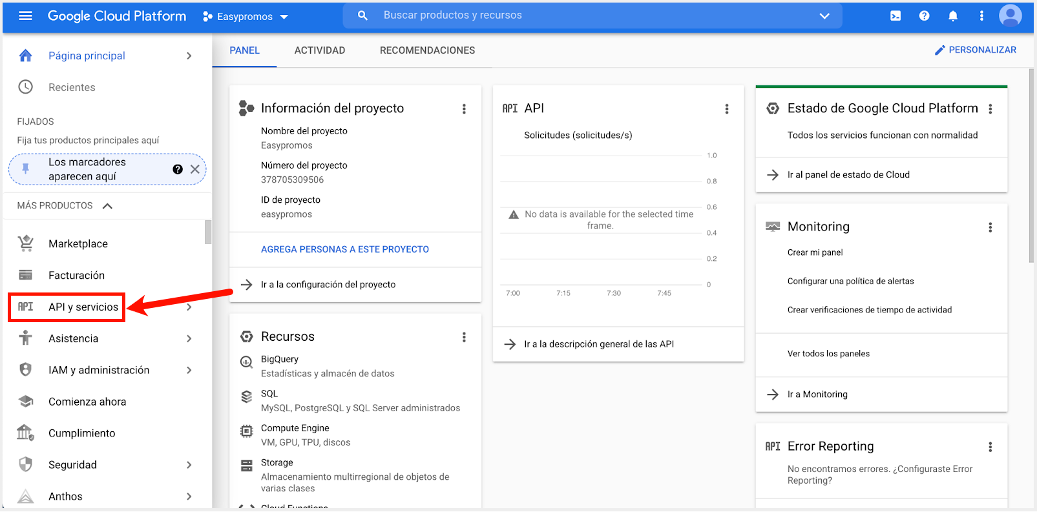The image size is (1037, 512).
Task: Switch to the Recomendaciones tab
Action: (427, 50)
